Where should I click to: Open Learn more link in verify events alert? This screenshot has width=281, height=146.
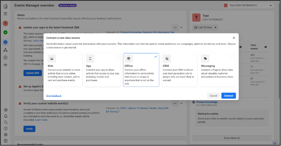[x=41, y=120]
